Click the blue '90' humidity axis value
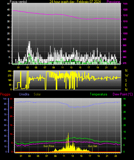The width and height of the screenshot is (134, 160). 5,104
